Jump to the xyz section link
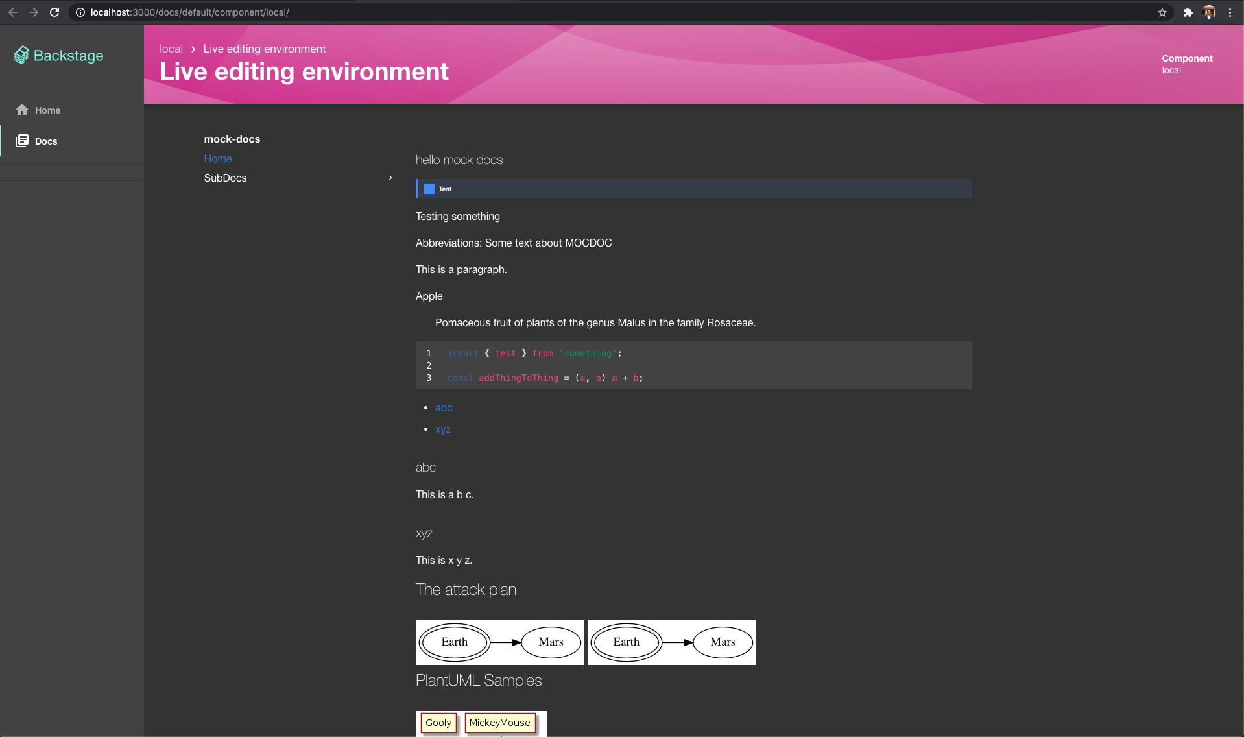 443,429
